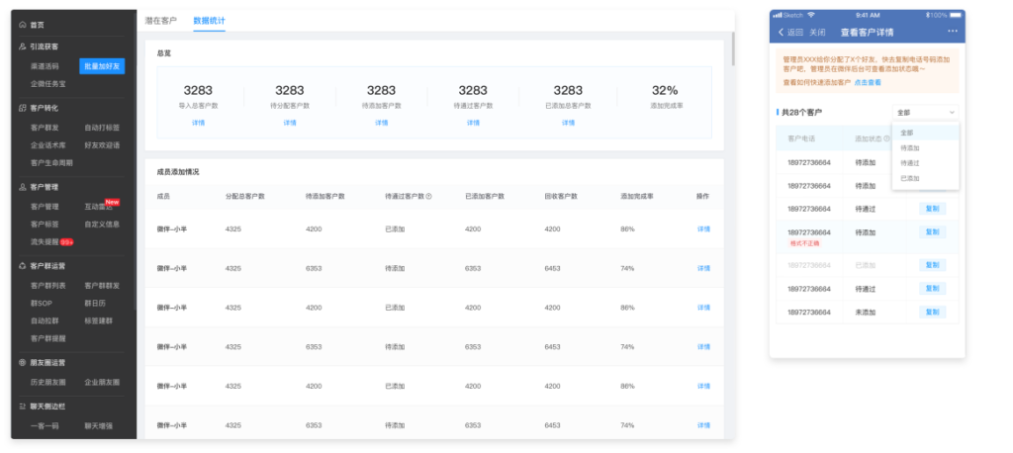Tap 关闭 in the mobile header

(817, 32)
